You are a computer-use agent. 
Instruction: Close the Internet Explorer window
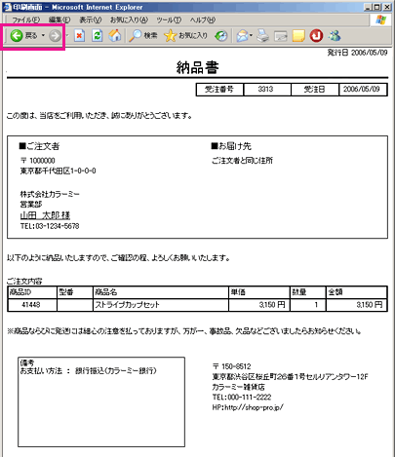click(386, 7)
